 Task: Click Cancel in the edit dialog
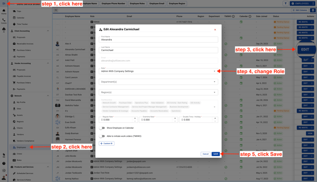[x=205, y=154]
